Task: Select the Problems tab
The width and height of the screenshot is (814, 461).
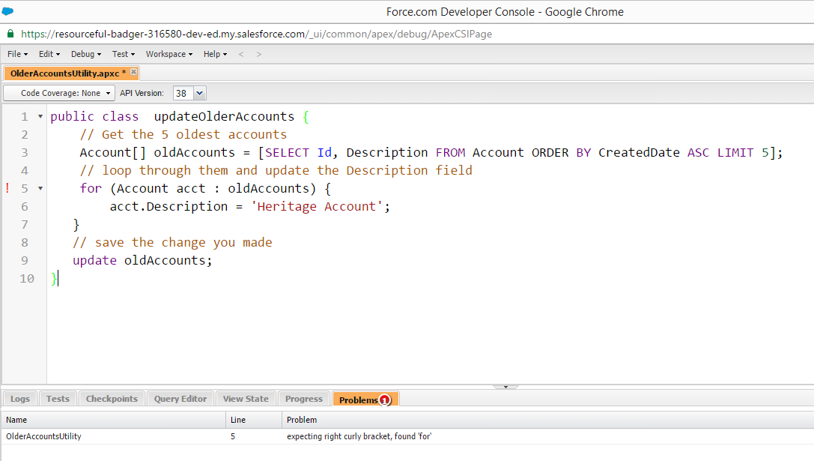Action: coord(359,400)
